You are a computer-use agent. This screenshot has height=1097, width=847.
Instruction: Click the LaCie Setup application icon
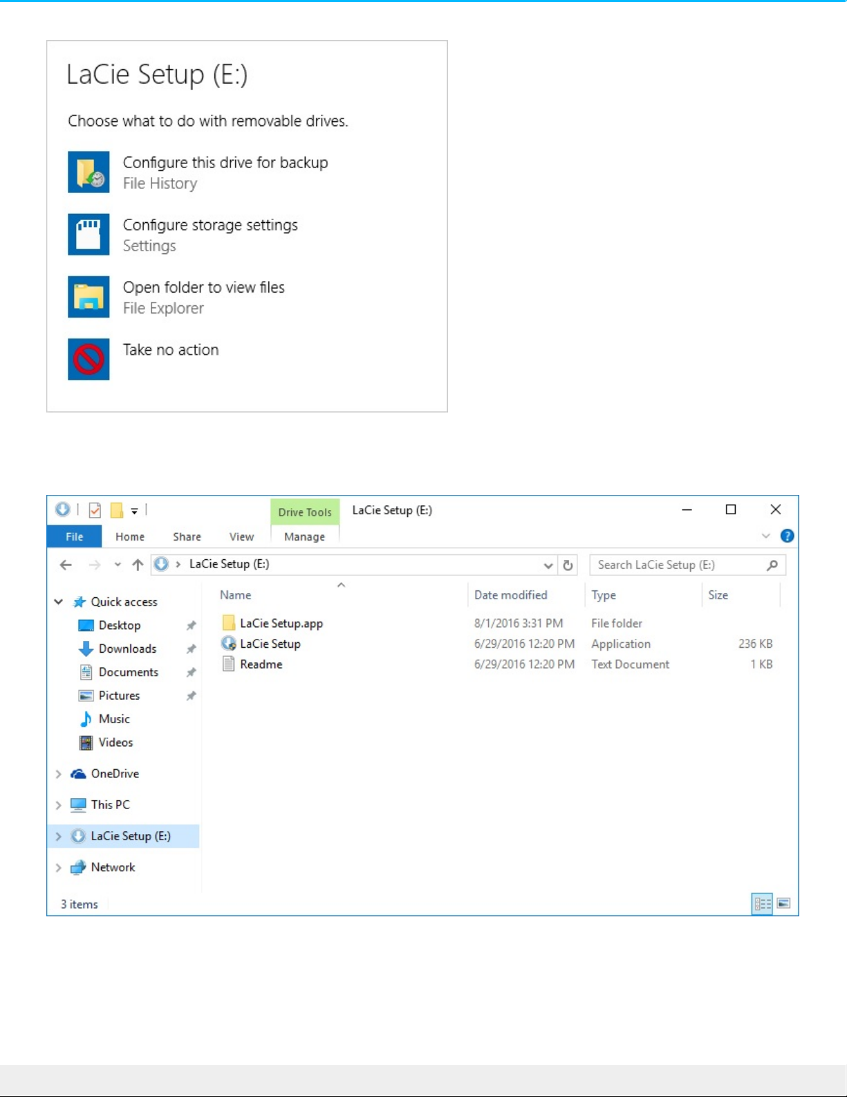click(229, 644)
